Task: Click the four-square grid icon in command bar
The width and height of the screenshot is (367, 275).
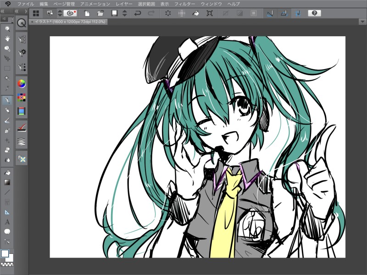Action: click(x=36, y=13)
